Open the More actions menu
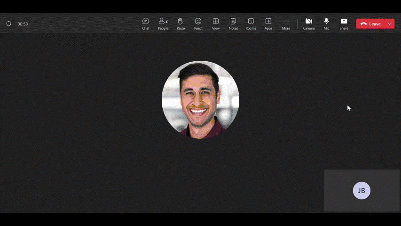This screenshot has width=401, height=226. click(286, 24)
